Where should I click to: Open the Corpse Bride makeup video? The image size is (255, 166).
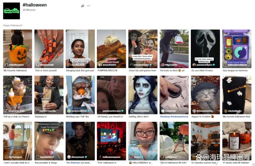point(143,95)
